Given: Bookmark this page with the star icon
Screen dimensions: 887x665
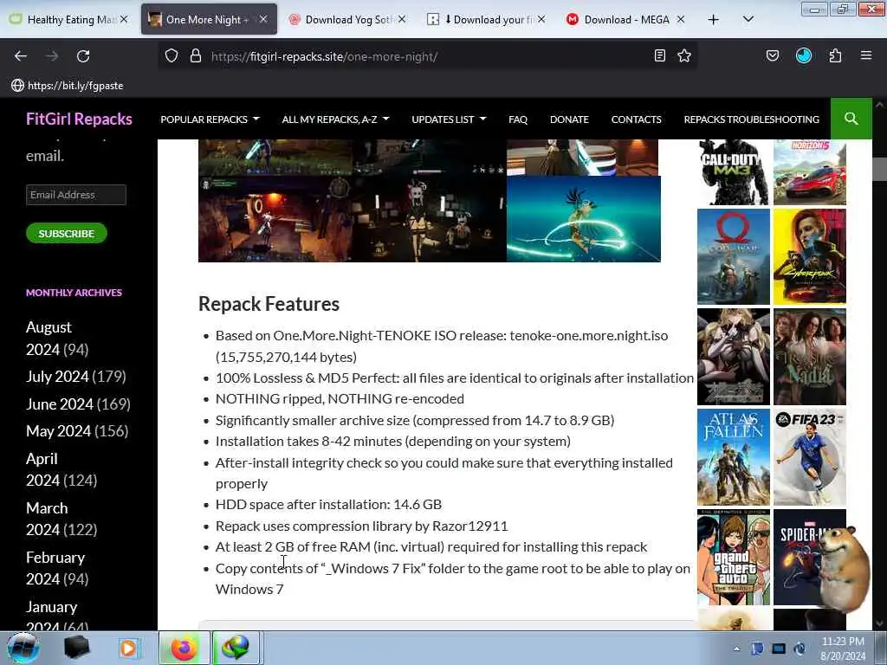Looking at the screenshot, I should tap(684, 55).
